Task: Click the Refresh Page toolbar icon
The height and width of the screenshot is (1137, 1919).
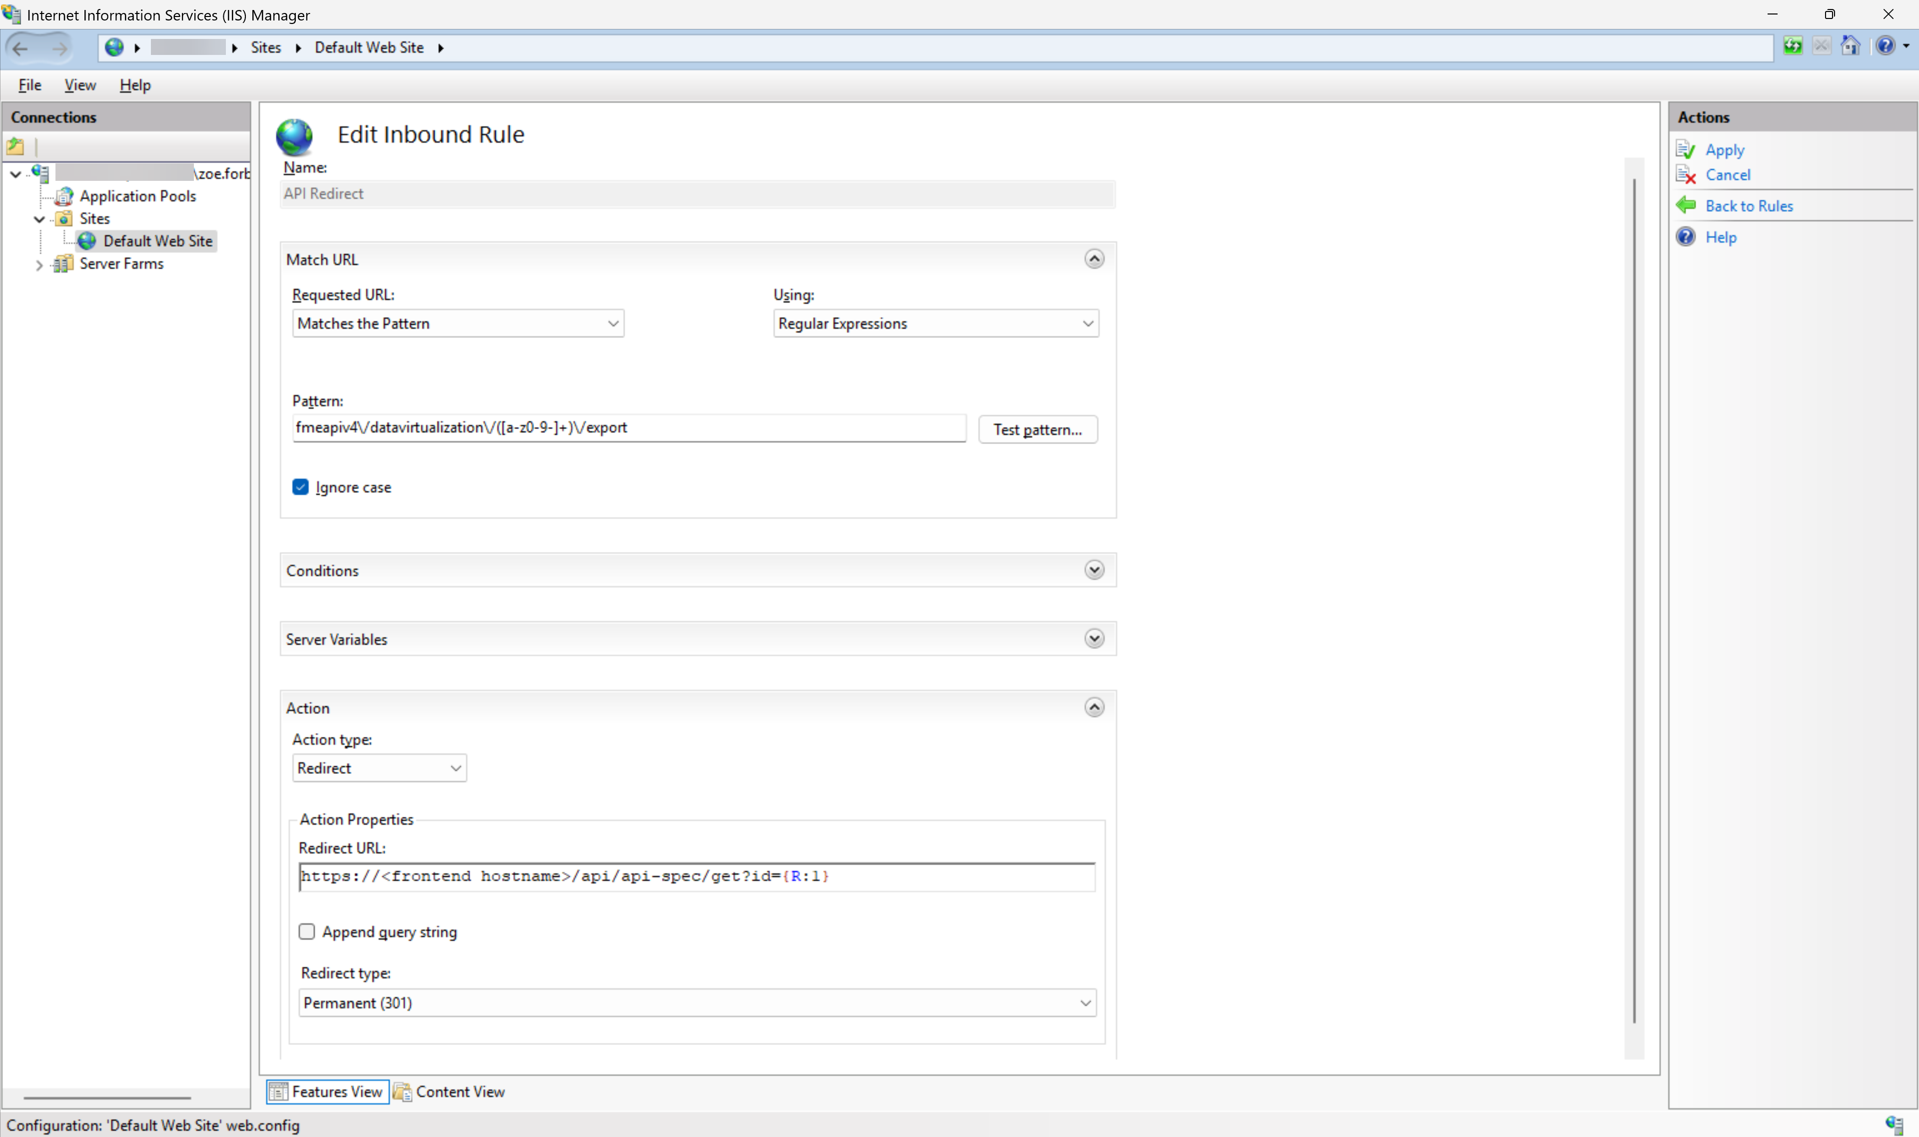Action: 1793,46
